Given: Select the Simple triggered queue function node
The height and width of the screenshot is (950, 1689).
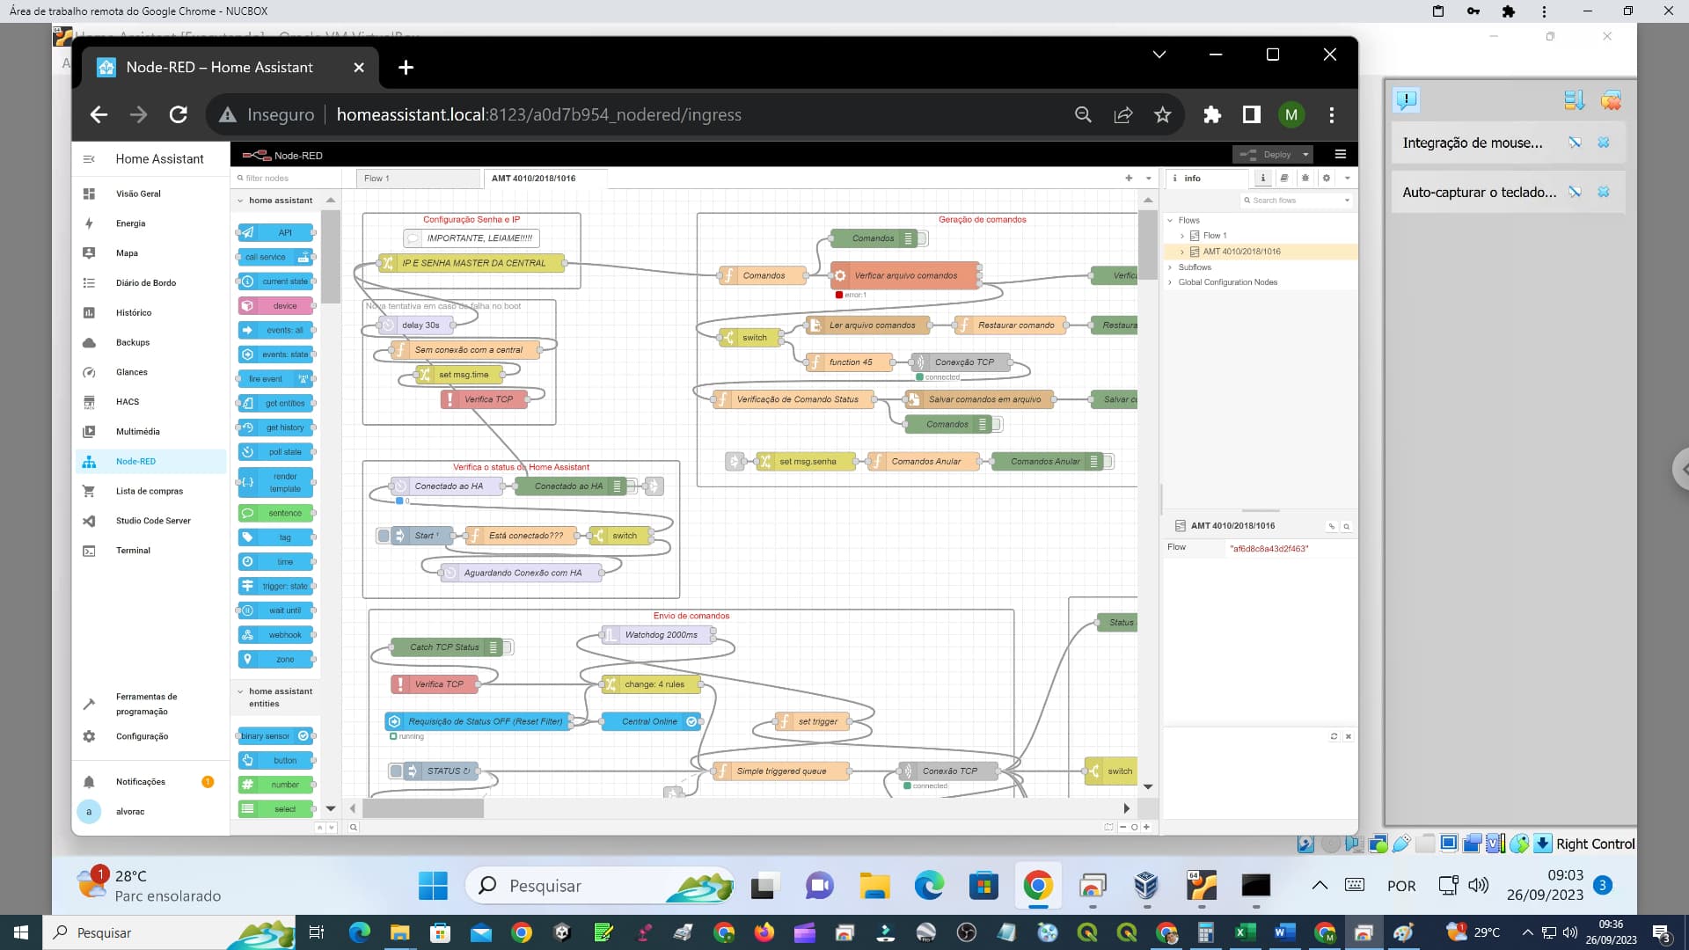Looking at the screenshot, I should [780, 771].
